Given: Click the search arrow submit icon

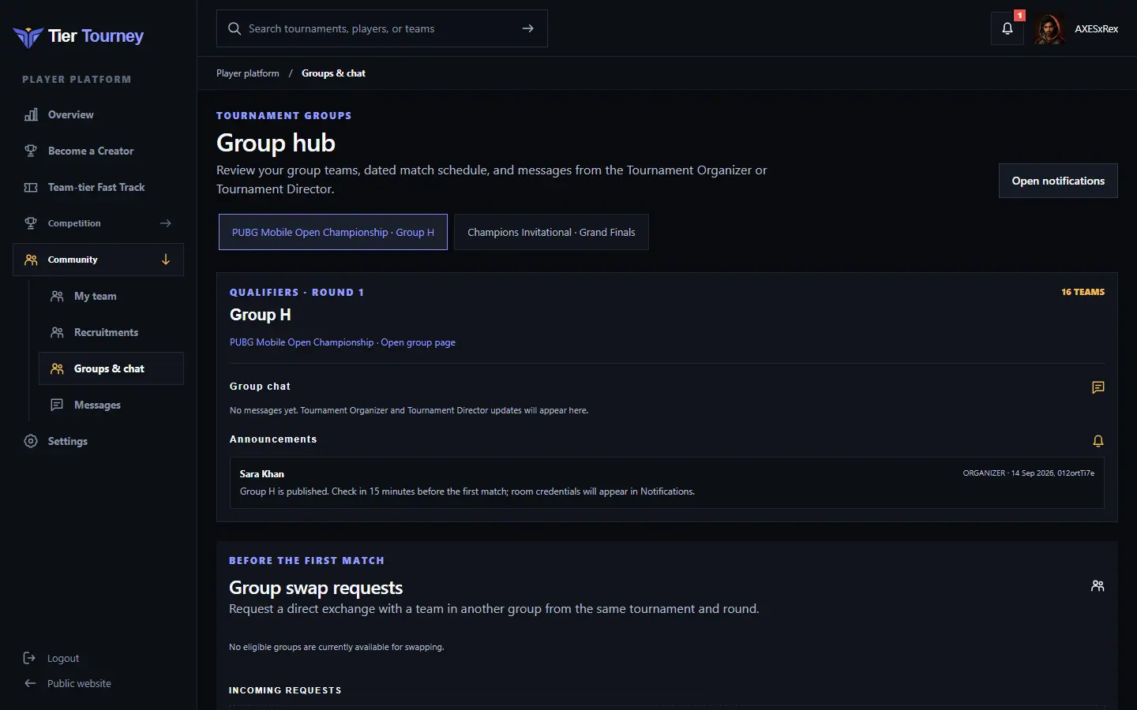Looking at the screenshot, I should 528,28.
